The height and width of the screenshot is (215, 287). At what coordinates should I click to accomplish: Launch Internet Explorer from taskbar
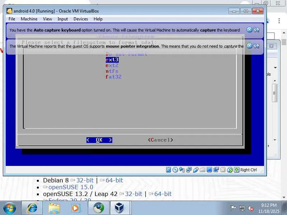[x=32, y=208]
